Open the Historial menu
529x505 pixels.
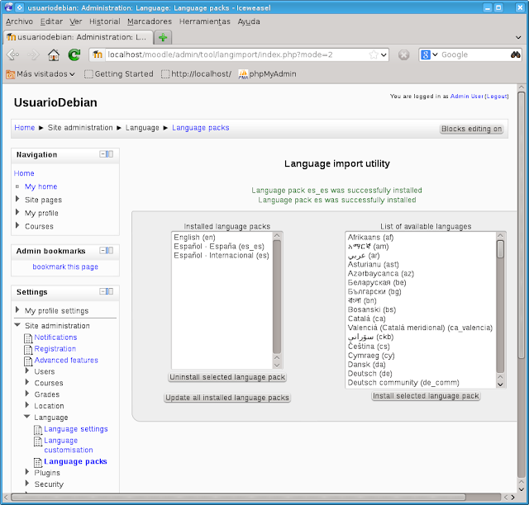tap(105, 21)
